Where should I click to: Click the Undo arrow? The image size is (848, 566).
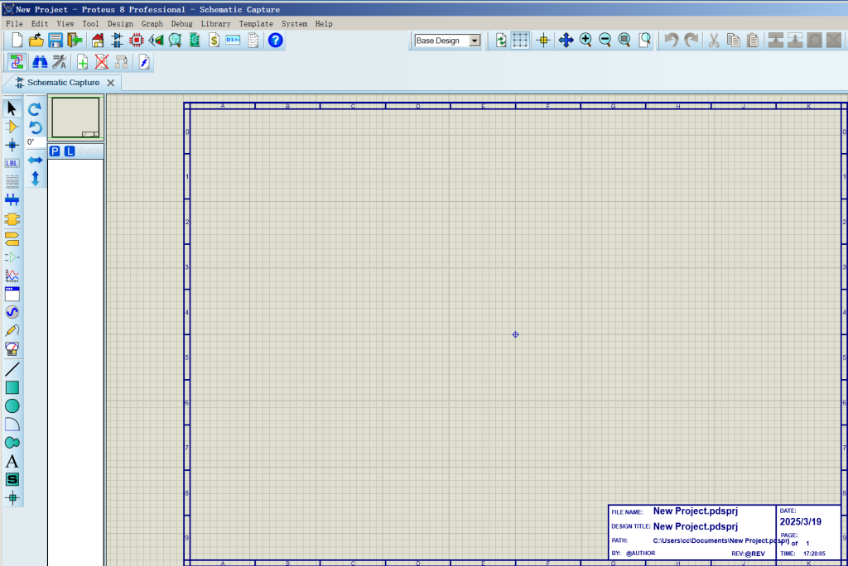(x=671, y=40)
